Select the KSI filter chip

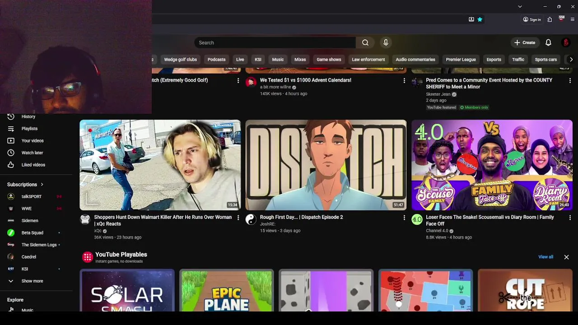258,60
